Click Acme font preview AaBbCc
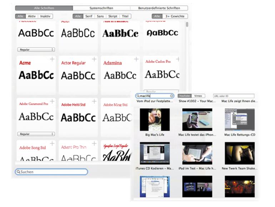Screen dimensions: 275x207 coord(36,75)
